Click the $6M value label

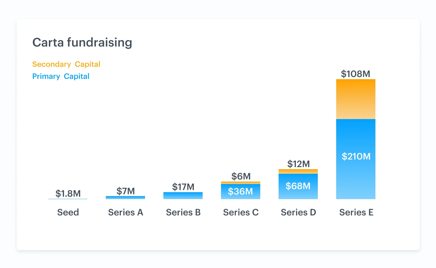(241, 176)
